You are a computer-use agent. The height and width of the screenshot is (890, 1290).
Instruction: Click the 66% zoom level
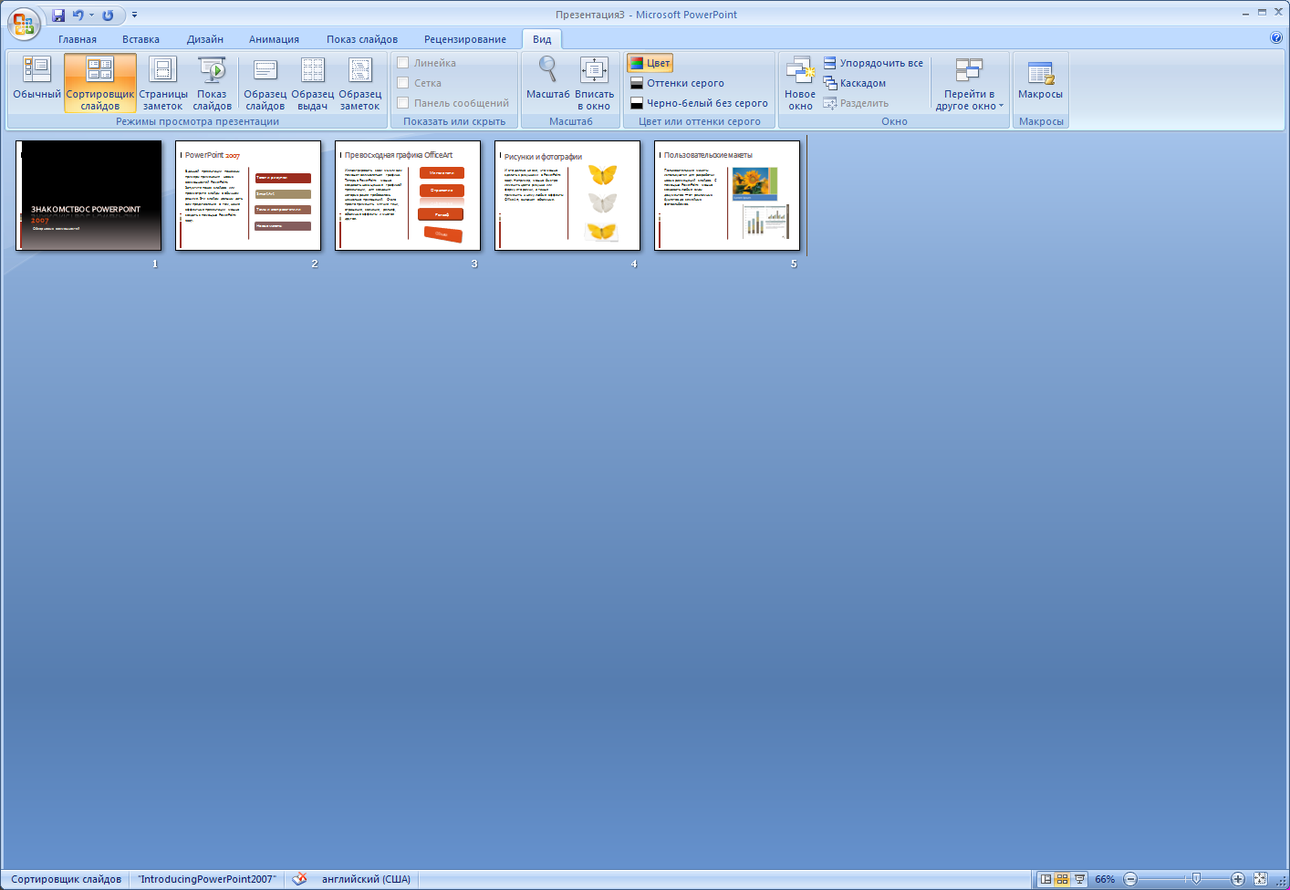coord(1105,879)
